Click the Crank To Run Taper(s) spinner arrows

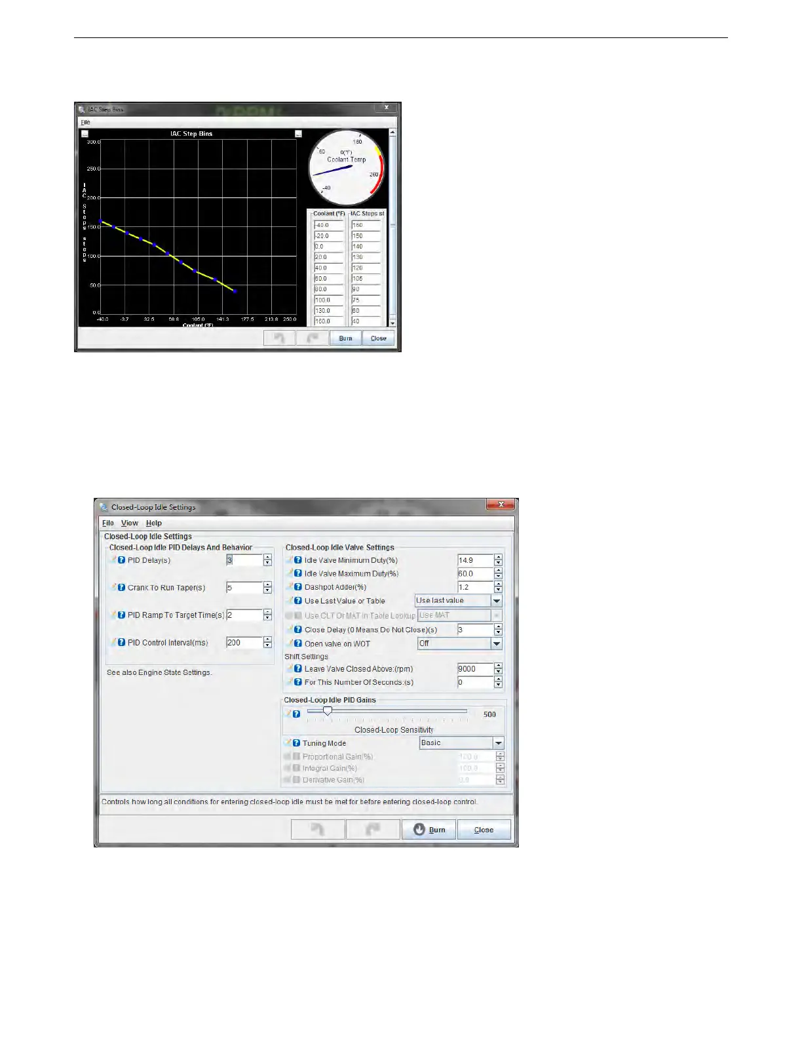(x=267, y=588)
